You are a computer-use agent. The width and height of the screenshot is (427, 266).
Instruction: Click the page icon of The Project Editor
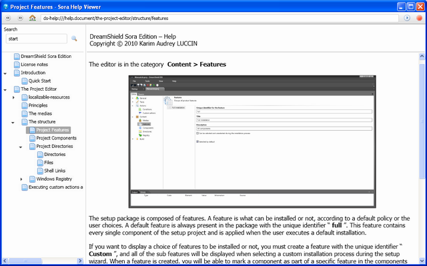tap(17, 89)
